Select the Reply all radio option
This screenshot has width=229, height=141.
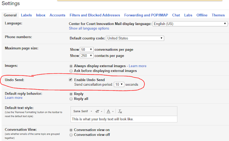[71, 99]
